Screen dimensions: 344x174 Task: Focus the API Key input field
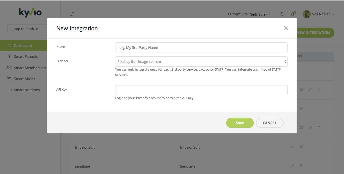201,90
